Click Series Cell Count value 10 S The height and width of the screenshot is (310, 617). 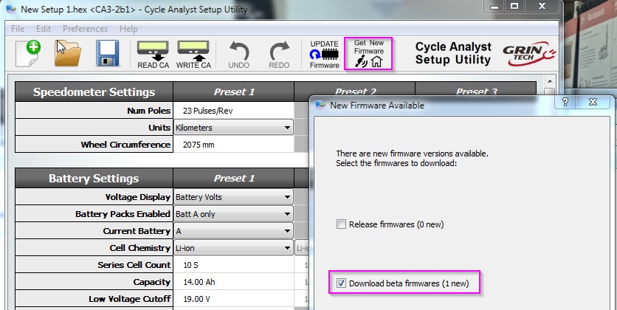point(234,265)
